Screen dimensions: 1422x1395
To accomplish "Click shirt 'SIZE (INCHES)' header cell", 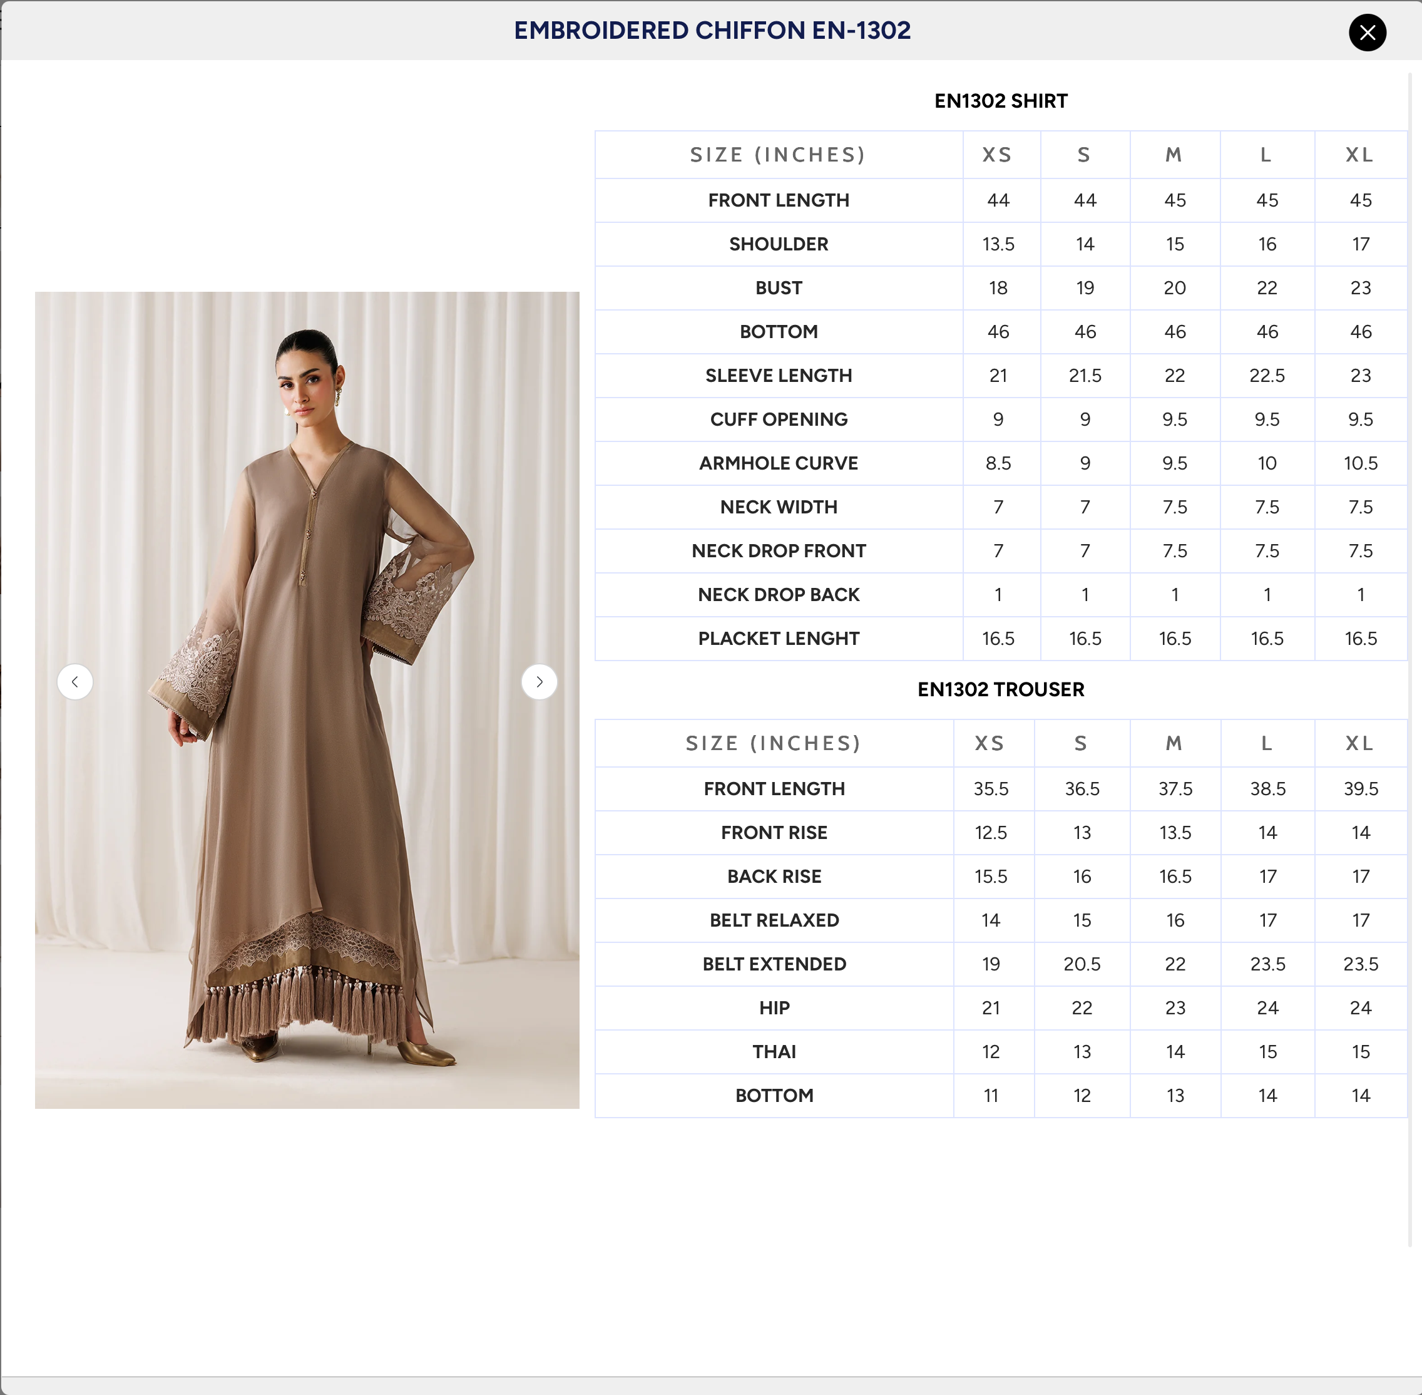I will (x=779, y=155).
